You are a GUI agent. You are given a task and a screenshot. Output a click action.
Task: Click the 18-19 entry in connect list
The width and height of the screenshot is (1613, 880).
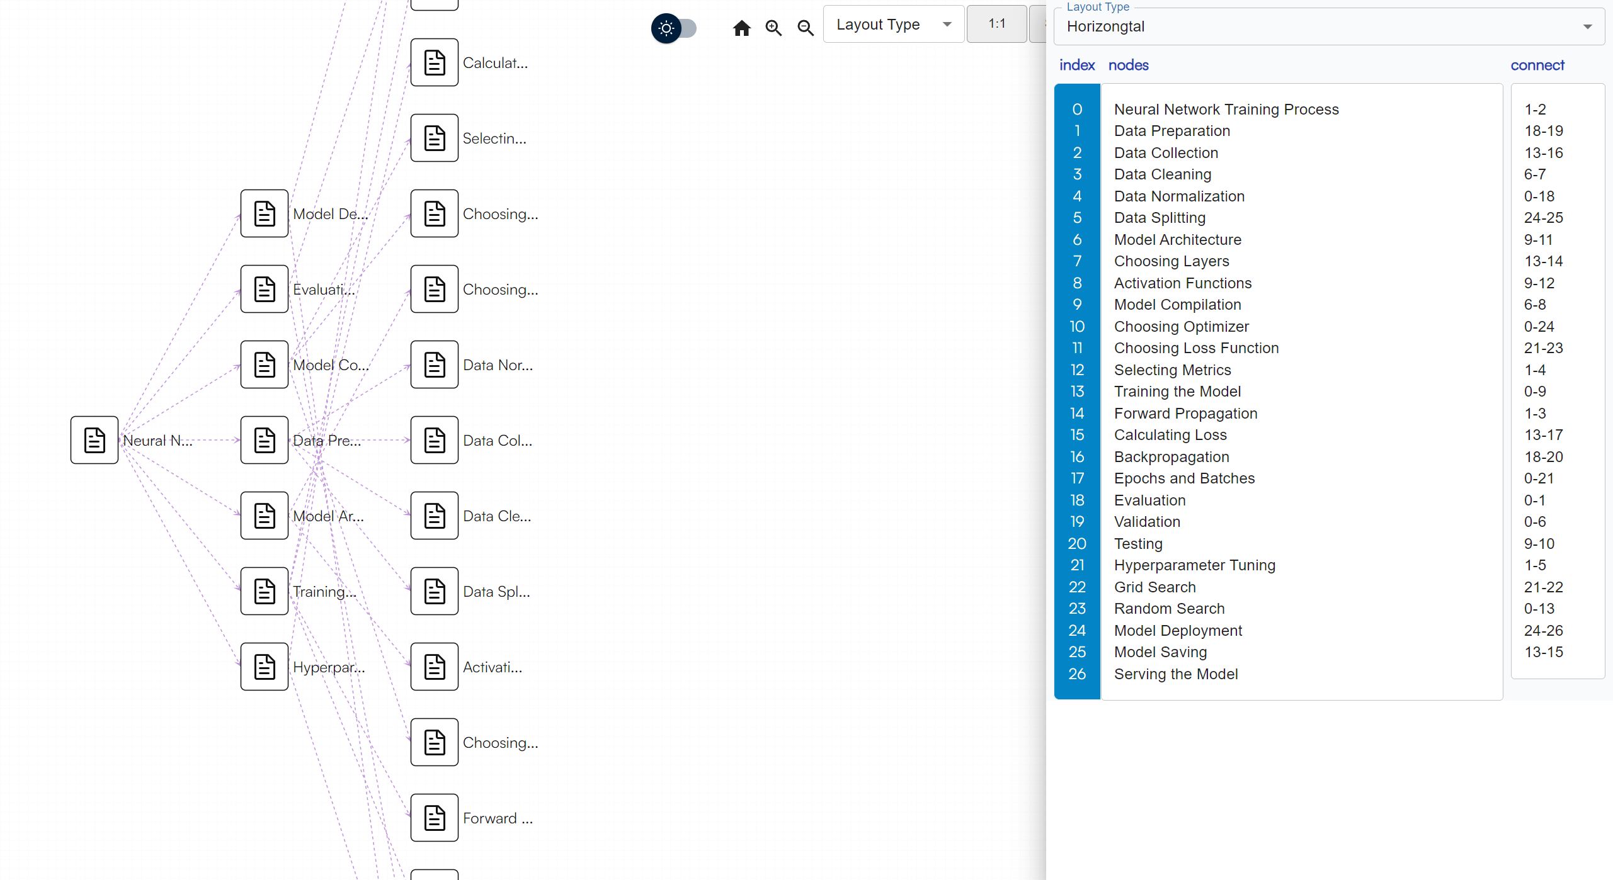click(1543, 131)
